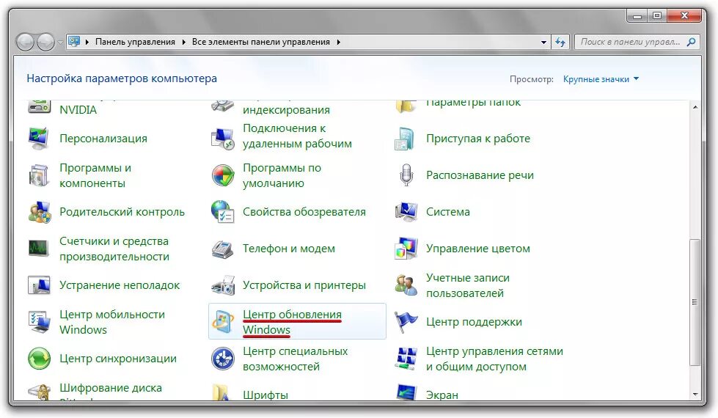
Task: Open the Центр обновления Windows link
Action: click(292, 322)
